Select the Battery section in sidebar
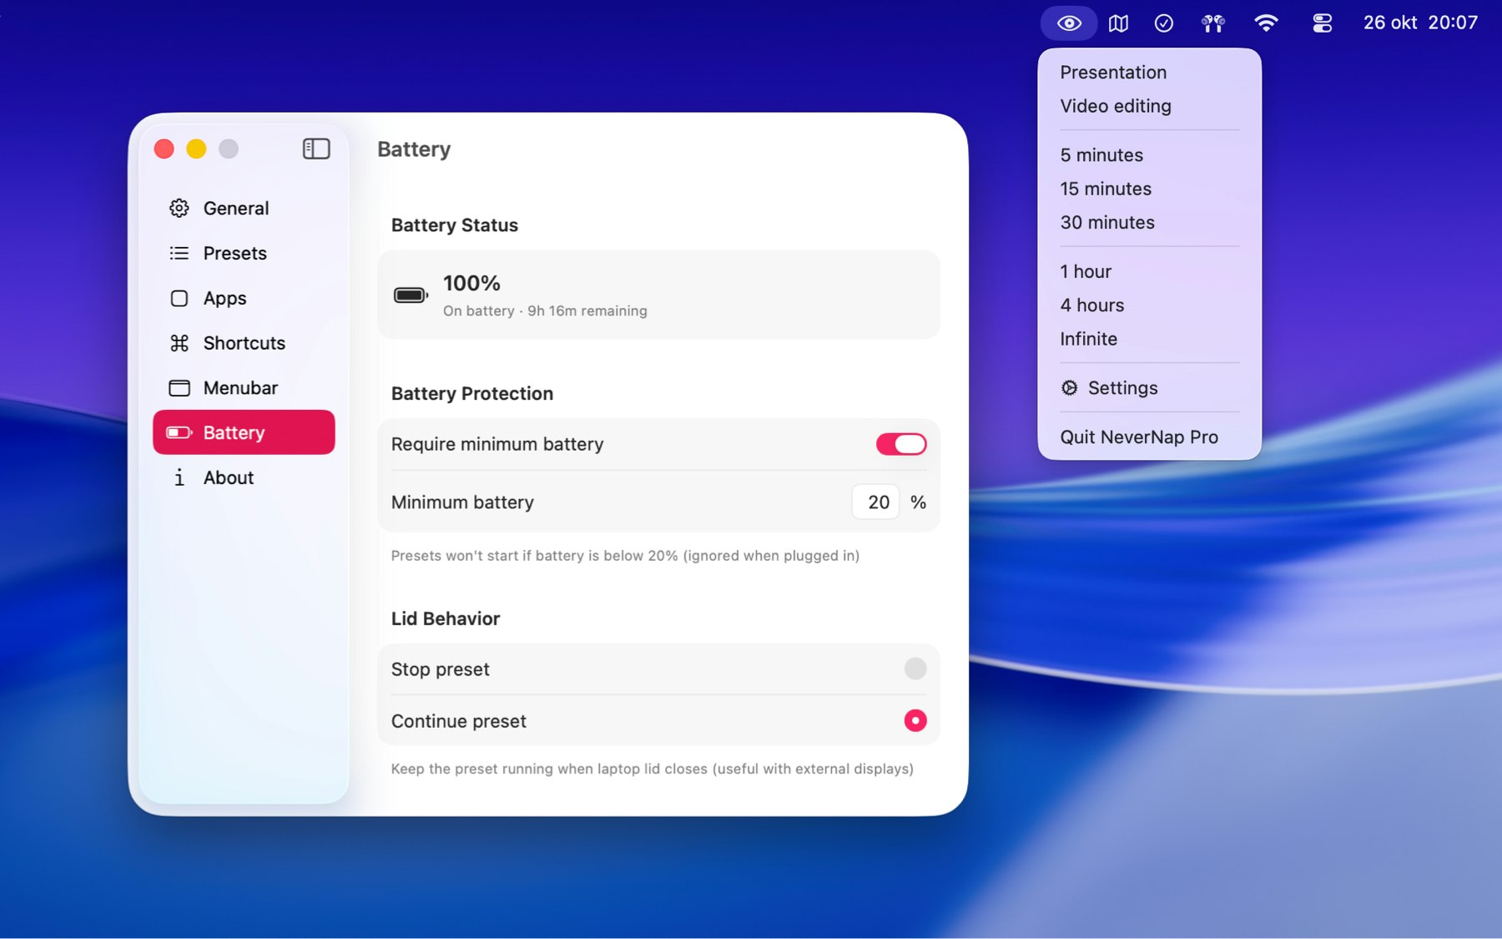 point(234,432)
